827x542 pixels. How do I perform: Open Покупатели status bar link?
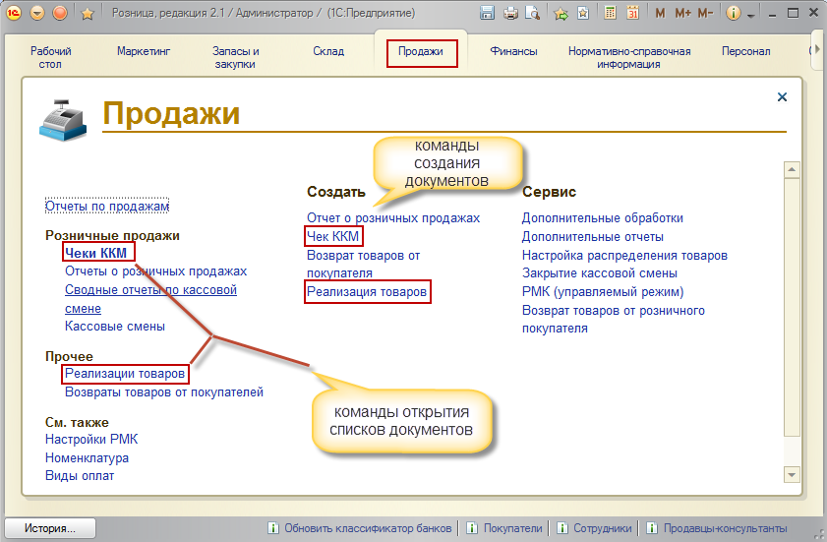click(512, 528)
